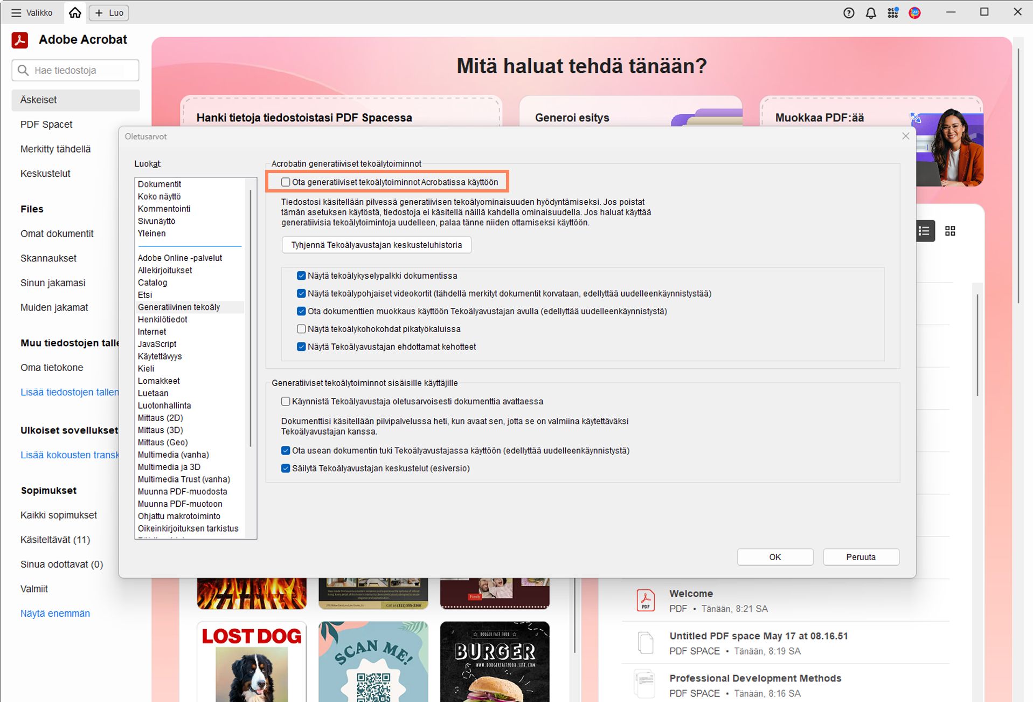Open Oma tietokone in the sidebar
This screenshot has width=1033, height=702.
(x=52, y=368)
